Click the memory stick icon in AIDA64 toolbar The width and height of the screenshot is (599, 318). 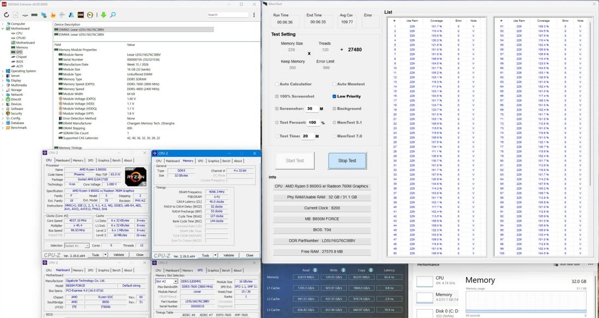34,15
